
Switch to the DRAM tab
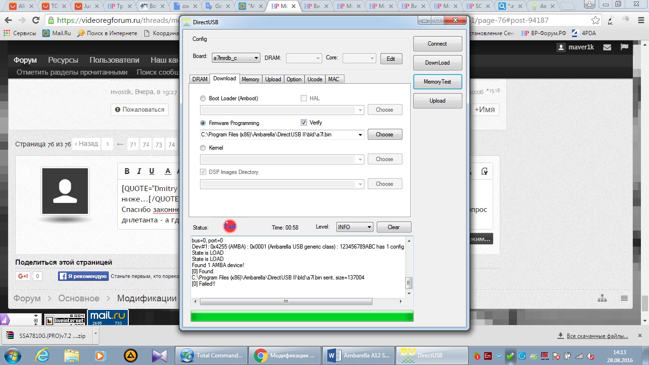pos(200,79)
